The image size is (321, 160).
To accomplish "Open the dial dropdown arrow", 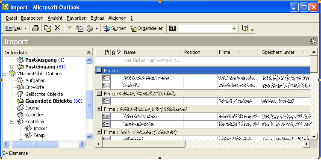I will point(97,29).
